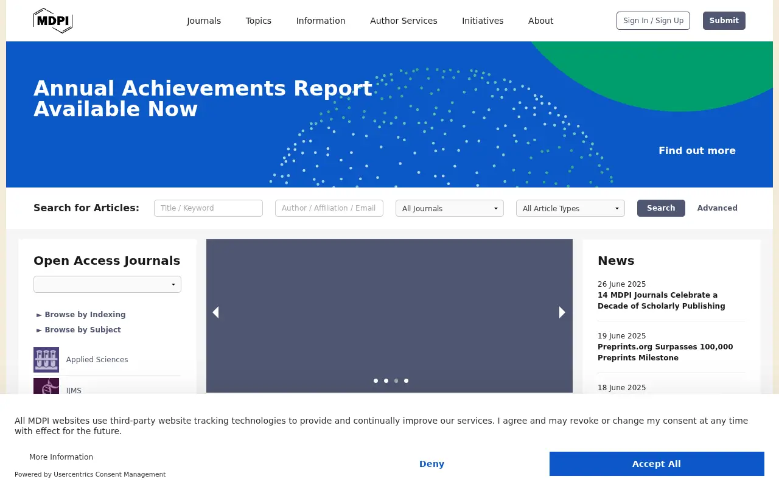The width and height of the screenshot is (779, 487).
Task: Select the second carousel dot
Action: tap(386, 381)
